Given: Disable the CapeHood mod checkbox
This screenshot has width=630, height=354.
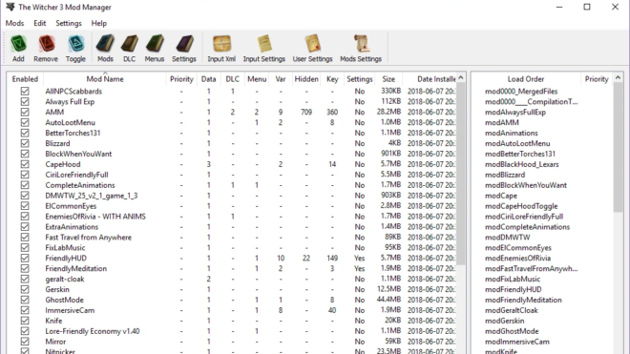Looking at the screenshot, I should click(25, 164).
